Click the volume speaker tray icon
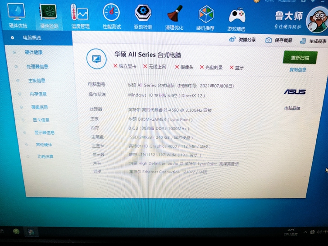The width and height of the screenshot is (328, 246). click(319, 232)
